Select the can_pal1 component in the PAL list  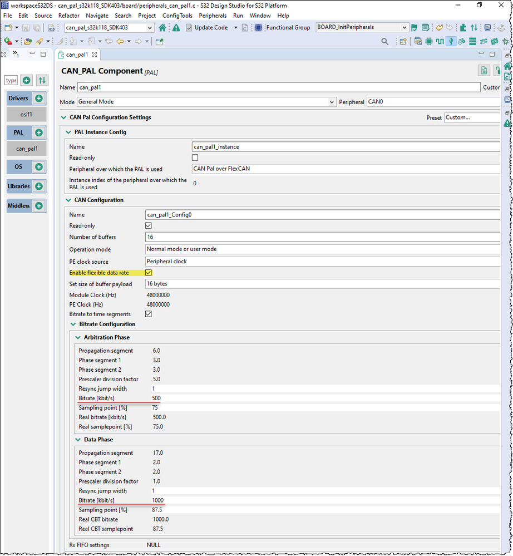[x=26, y=149]
